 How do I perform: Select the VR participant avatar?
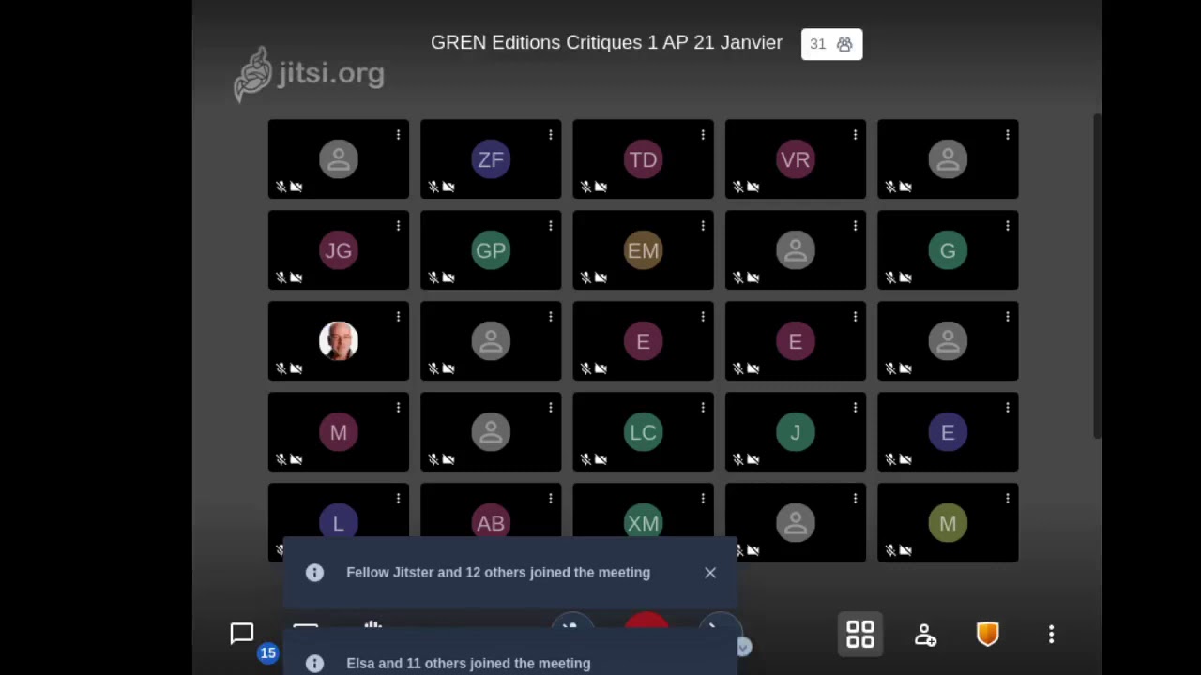796,159
